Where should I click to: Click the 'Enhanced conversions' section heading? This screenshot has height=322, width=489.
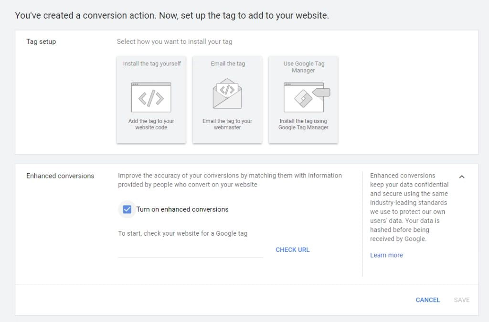pos(60,176)
